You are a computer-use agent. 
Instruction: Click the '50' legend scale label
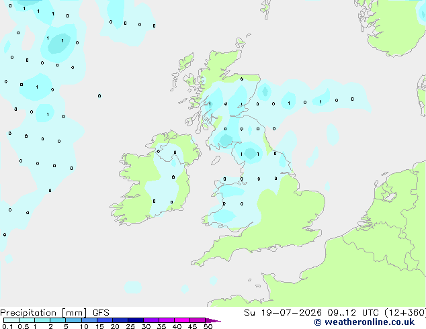pyautogui.click(x=208, y=326)
